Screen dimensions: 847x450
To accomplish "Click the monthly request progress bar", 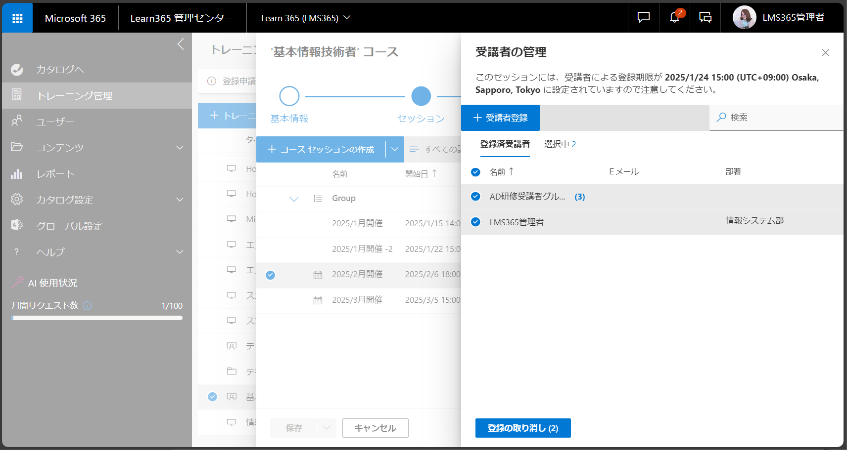I will [x=97, y=318].
